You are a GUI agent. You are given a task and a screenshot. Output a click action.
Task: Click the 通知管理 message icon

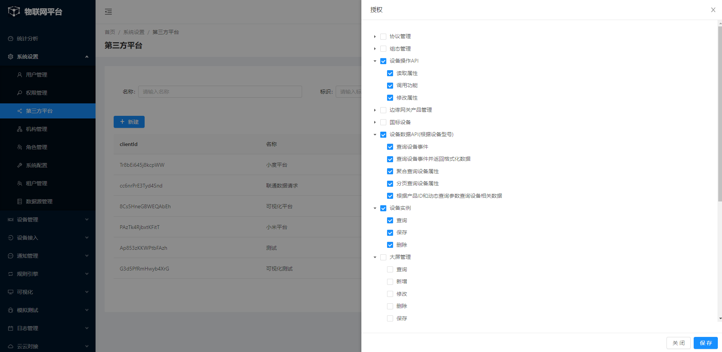11,256
